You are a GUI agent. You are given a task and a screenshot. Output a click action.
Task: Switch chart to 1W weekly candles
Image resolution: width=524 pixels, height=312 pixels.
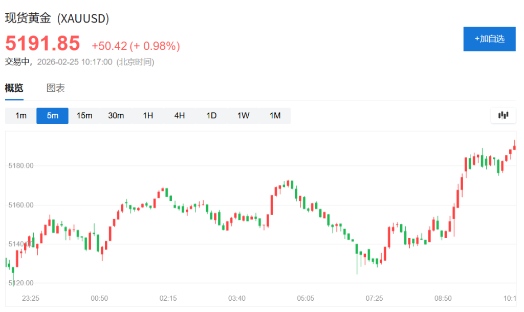(243, 116)
